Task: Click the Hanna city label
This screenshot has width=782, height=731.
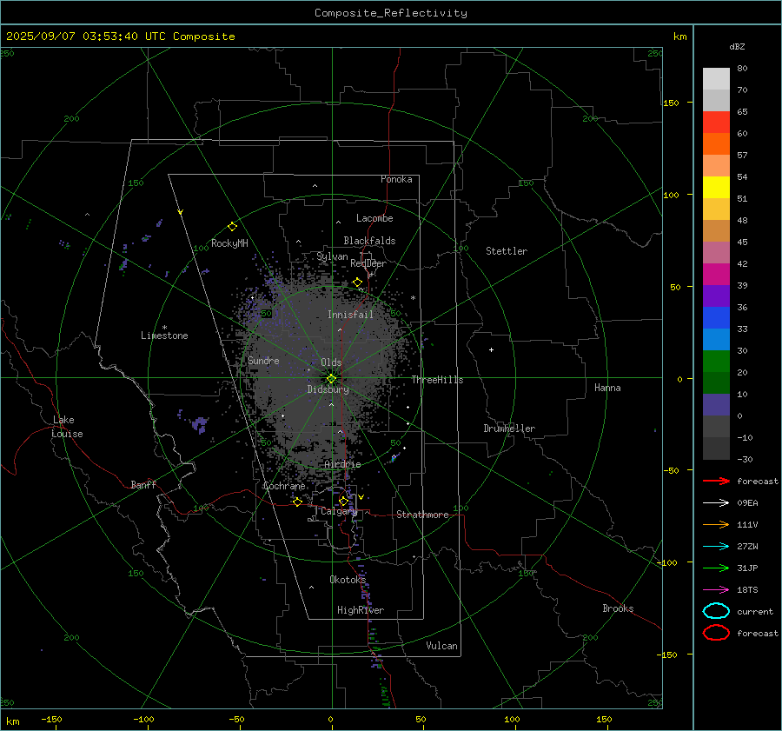Action: 607,388
